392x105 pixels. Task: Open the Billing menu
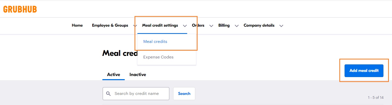point(224,25)
